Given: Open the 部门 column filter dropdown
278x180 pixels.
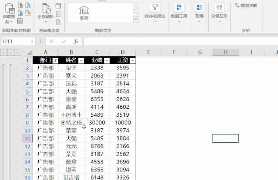Looking at the screenshot, I should tap(55, 61).
